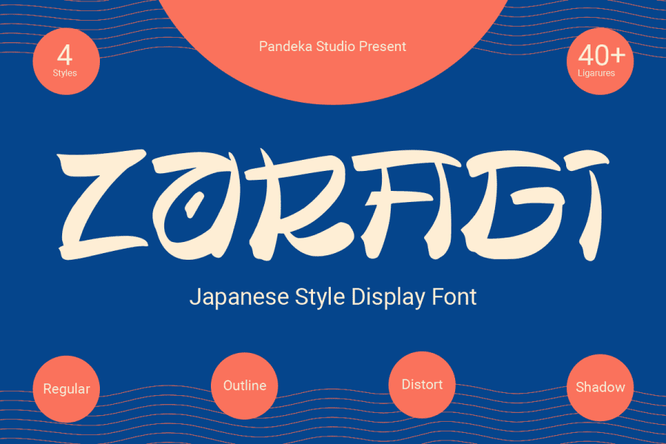Open the Regular style selector
Image resolution: width=666 pixels, height=444 pixels.
[65, 388]
